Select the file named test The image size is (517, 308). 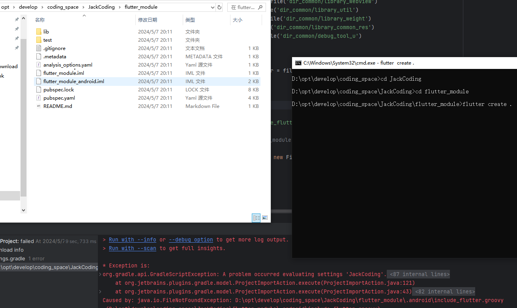47,40
